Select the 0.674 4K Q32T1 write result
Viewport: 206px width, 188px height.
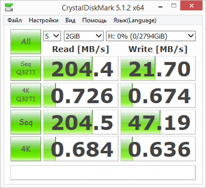(x=158, y=95)
